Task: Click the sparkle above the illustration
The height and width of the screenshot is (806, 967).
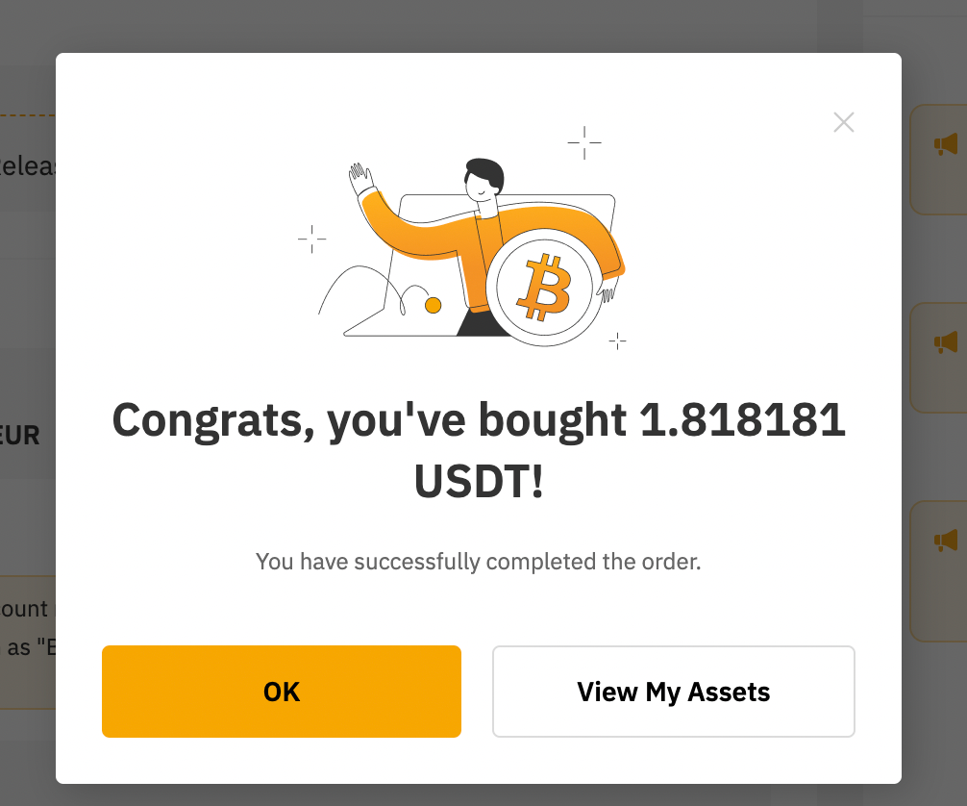Action: 583,142
